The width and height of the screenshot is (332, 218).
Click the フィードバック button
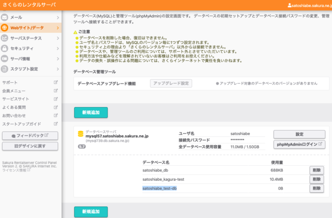[x=30, y=136]
